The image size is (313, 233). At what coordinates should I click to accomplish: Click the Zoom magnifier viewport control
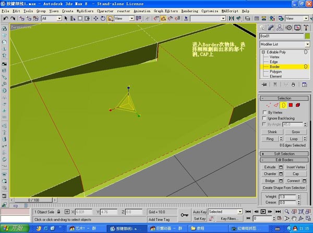tap(287, 212)
